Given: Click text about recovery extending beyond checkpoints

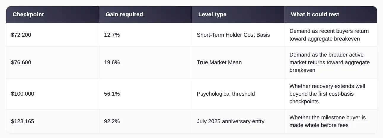Looking at the screenshot, I should tap(327, 94).
